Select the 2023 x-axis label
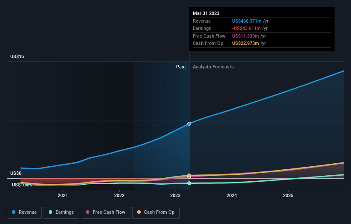351x224 pixels. click(x=175, y=195)
